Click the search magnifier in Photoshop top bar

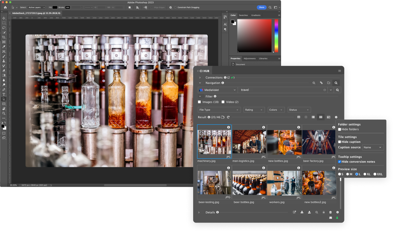coord(270,7)
